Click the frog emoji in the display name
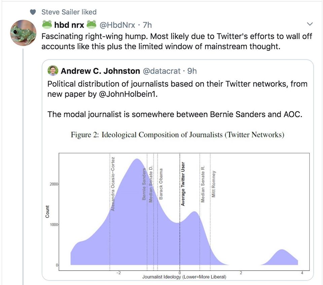 pos(47,24)
